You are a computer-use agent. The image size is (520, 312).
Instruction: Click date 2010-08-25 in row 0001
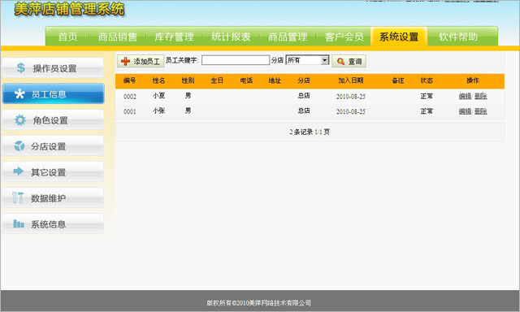(350, 112)
